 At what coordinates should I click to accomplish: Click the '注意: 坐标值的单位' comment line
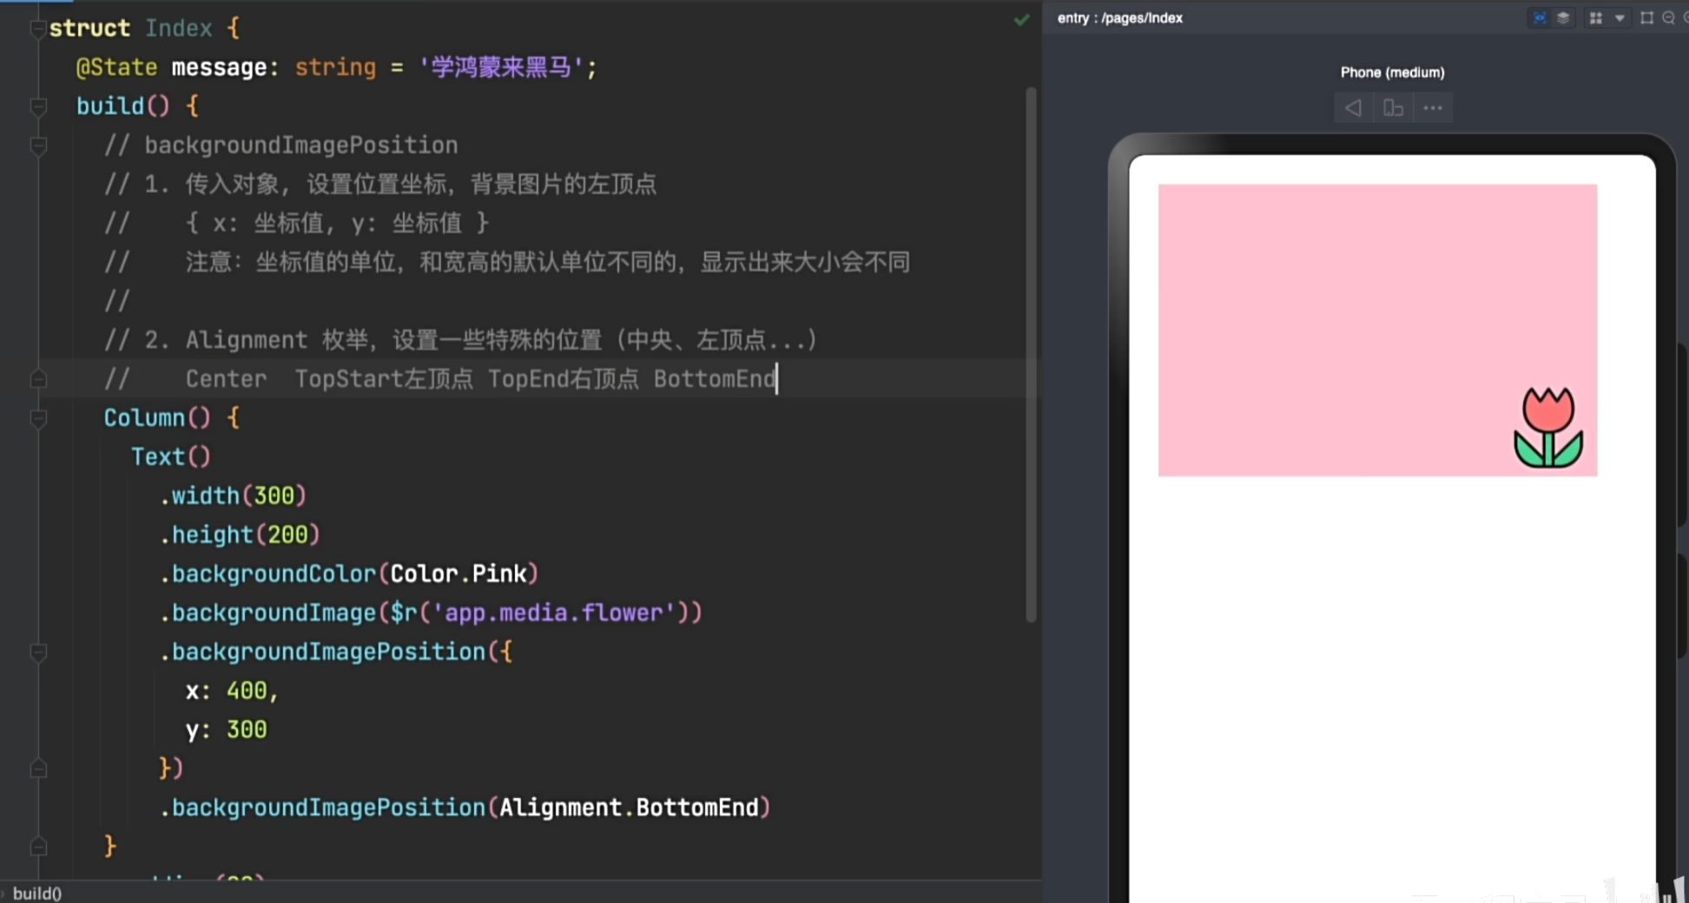coord(547,262)
